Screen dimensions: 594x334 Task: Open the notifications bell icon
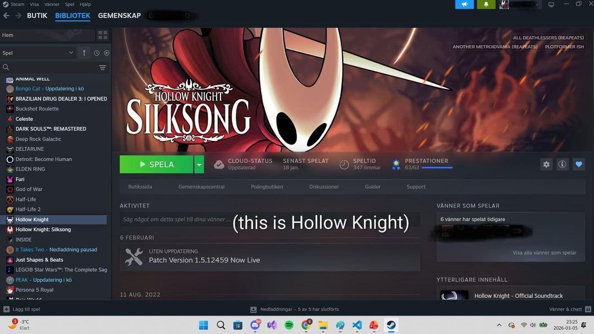tap(486, 4)
